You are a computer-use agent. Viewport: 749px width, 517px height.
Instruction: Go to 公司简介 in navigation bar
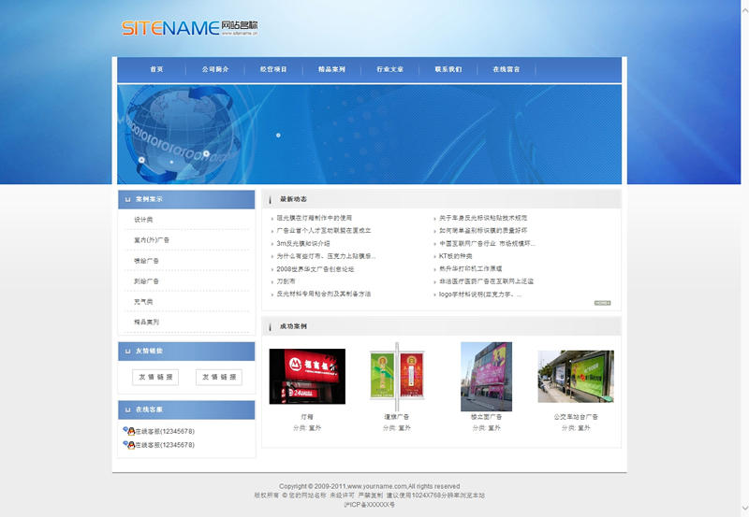[215, 69]
